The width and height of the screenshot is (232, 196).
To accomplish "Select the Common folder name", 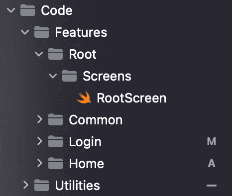I will 96,120.
